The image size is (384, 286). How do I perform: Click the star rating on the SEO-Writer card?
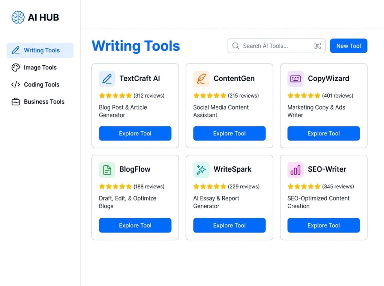coord(304,187)
